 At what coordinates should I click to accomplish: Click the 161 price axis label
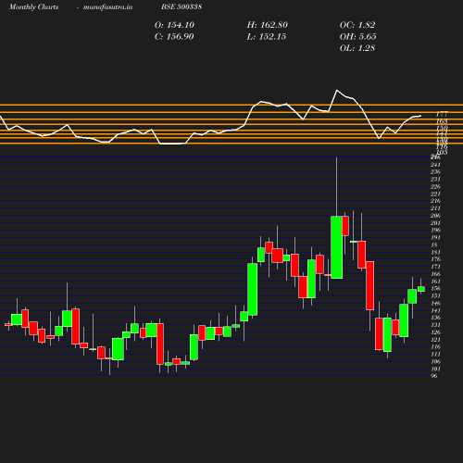click(x=435, y=282)
